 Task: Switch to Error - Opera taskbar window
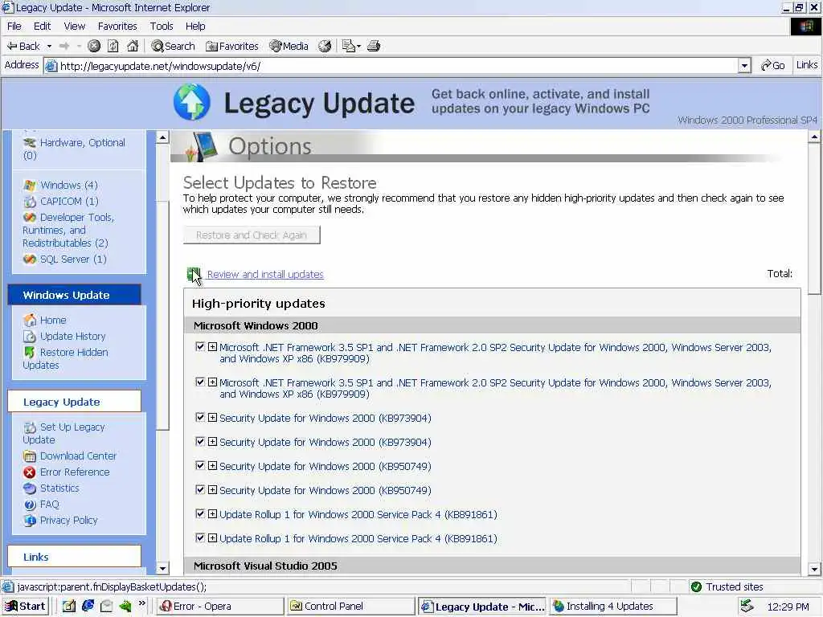click(220, 607)
